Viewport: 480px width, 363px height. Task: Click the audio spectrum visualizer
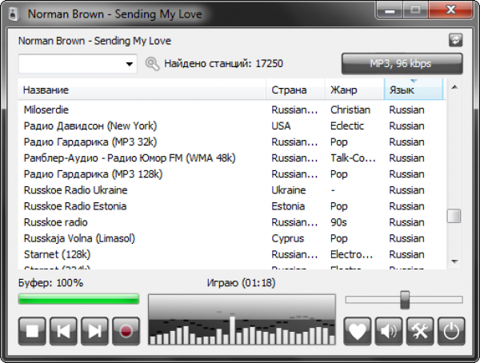click(x=242, y=320)
